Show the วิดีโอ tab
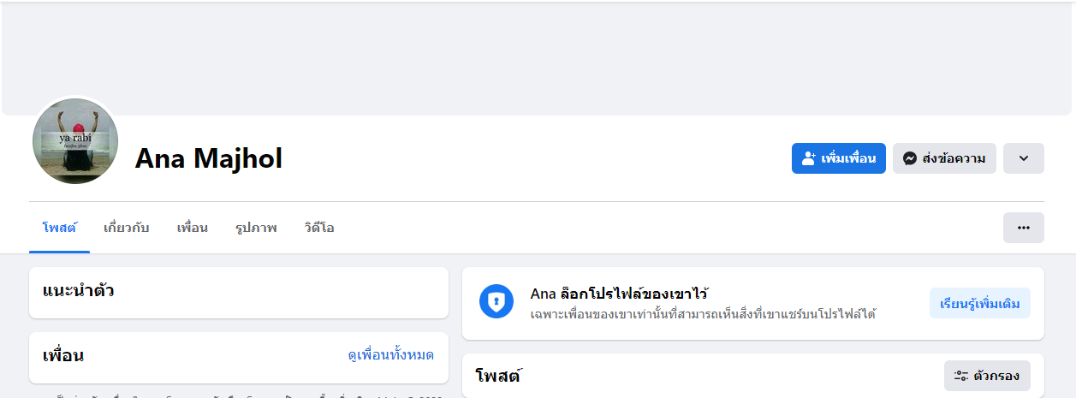This screenshot has width=1076, height=398. coord(318,228)
